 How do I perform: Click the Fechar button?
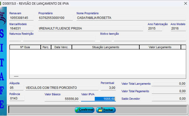pos(106,110)
